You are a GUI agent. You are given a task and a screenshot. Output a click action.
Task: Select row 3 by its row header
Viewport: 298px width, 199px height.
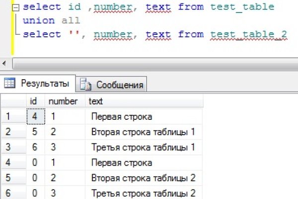click(13, 147)
